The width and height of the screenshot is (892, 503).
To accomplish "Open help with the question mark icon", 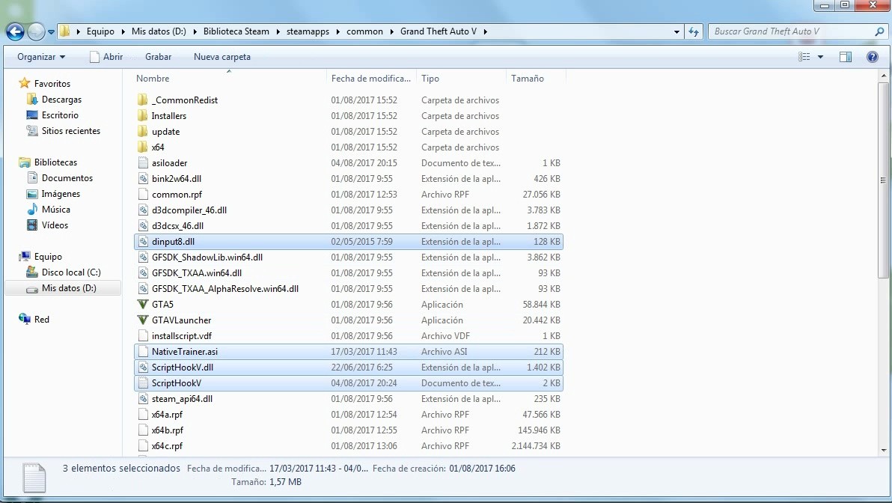I will (872, 57).
